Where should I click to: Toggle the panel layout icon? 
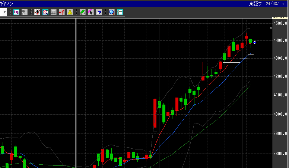[120, 12]
